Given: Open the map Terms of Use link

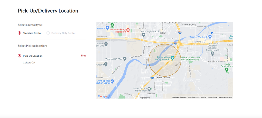Looking at the screenshot, I should tap(212, 97).
